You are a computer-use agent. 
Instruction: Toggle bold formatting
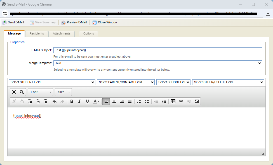72,102
